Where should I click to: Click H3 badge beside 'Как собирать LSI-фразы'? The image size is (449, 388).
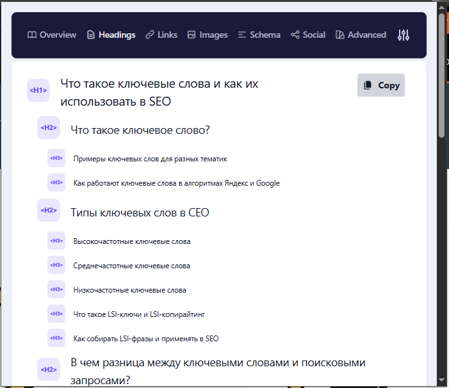pos(56,338)
